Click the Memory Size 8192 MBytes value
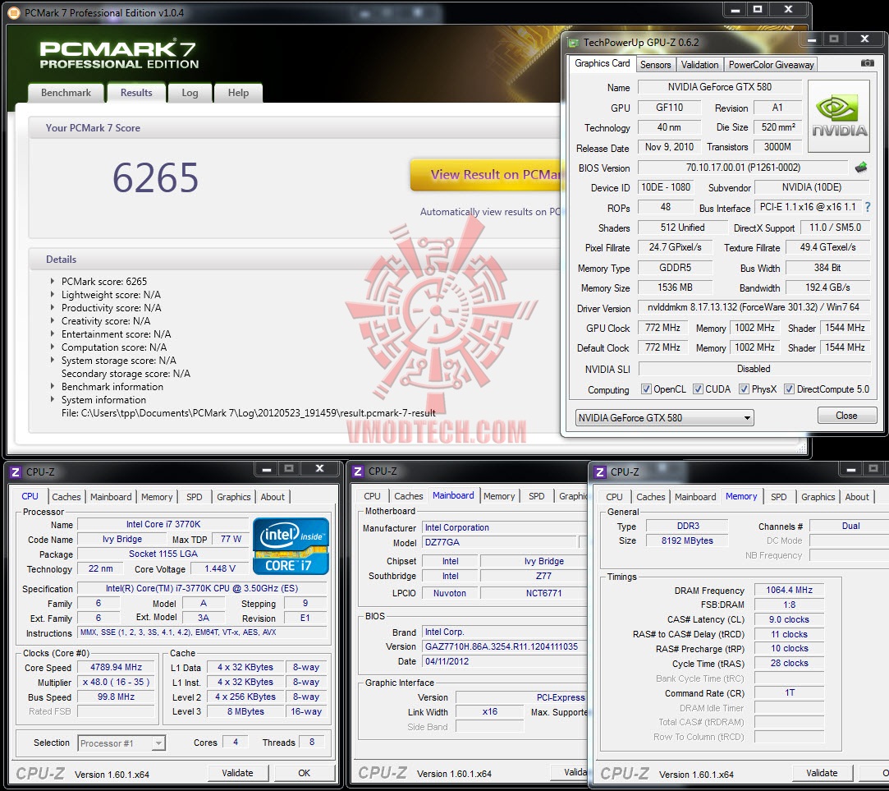The width and height of the screenshot is (889, 791). click(687, 540)
